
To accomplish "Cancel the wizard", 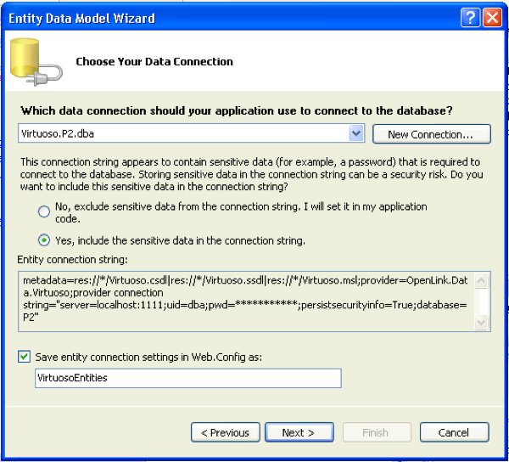I will click(453, 432).
